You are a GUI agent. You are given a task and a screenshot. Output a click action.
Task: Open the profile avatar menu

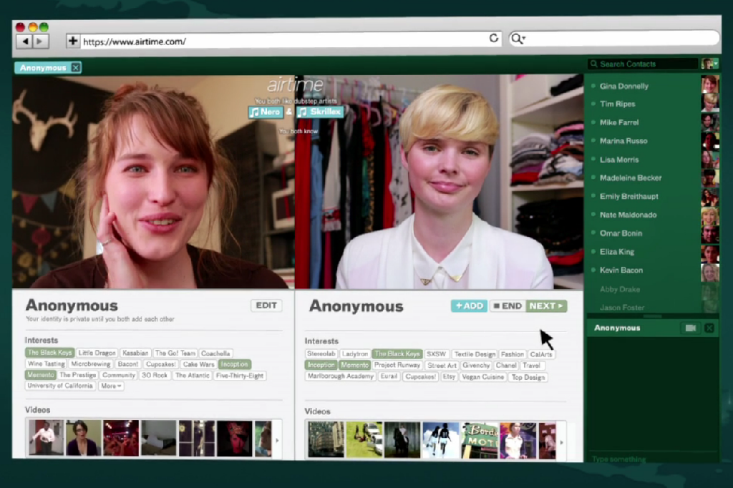[x=709, y=64]
